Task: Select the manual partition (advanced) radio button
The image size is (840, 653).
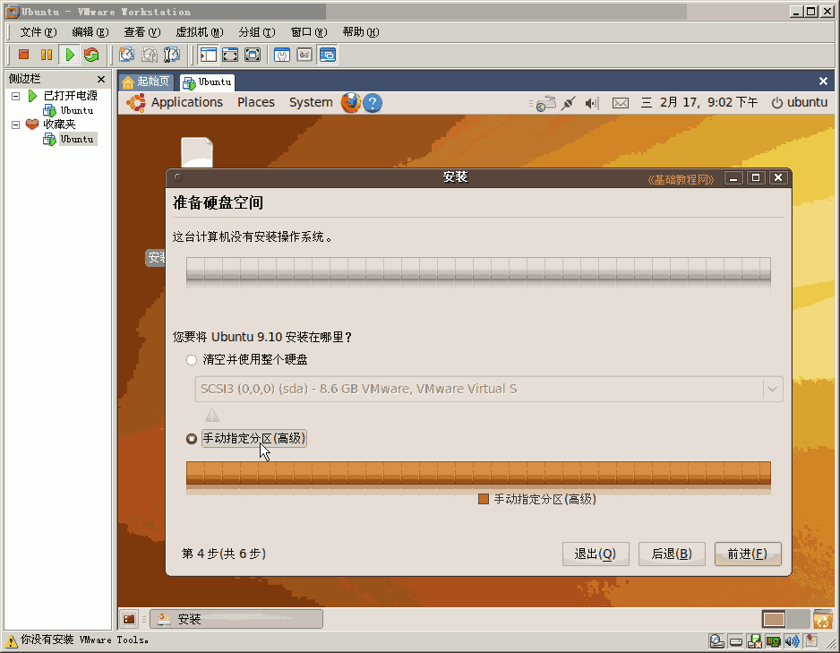Action: [x=192, y=439]
